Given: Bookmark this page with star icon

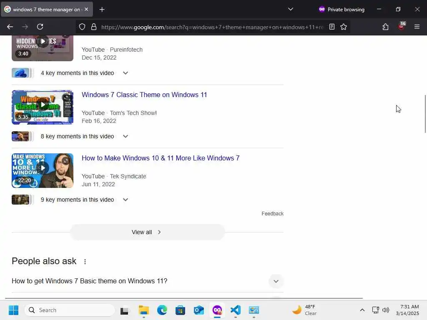Looking at the screenshot, I should [344, 27].
